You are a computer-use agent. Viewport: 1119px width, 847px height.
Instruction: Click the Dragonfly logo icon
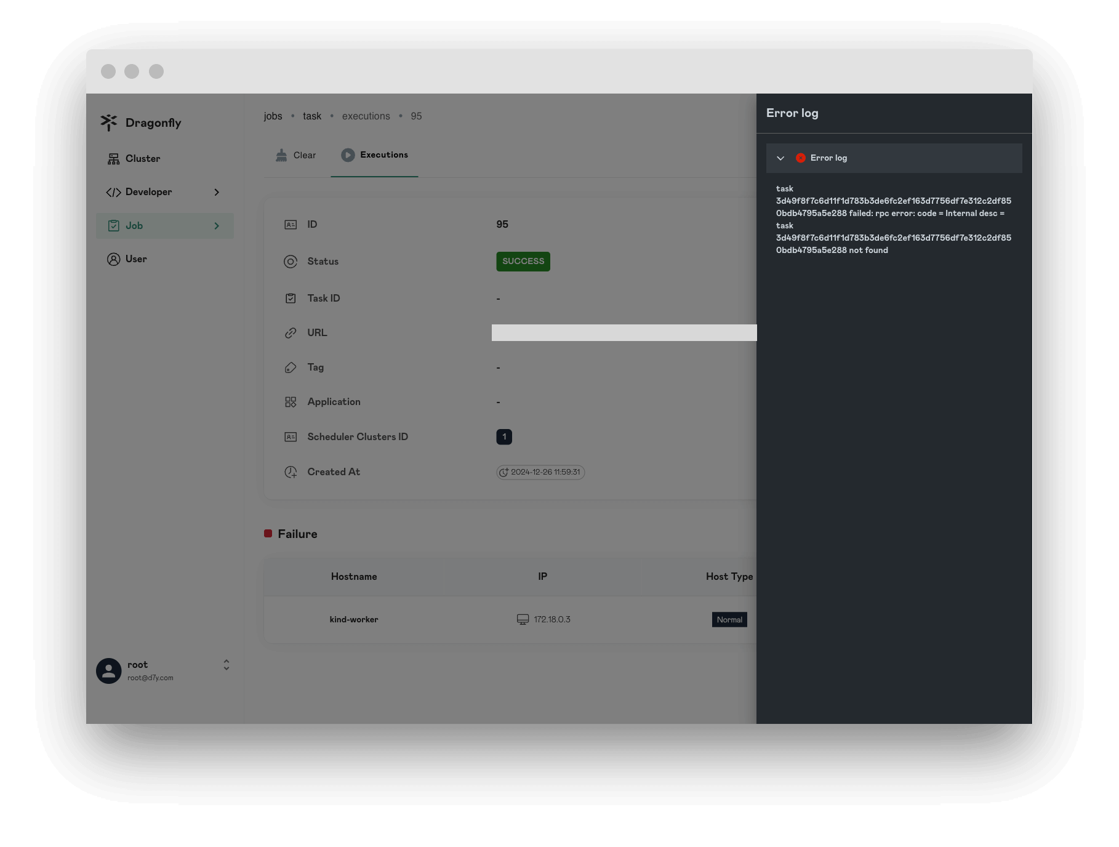click(109, 122)
